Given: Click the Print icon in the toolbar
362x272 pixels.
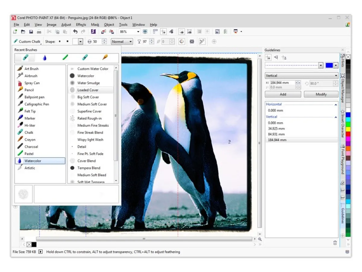Looking at the screenshot, I should point(39,32).
